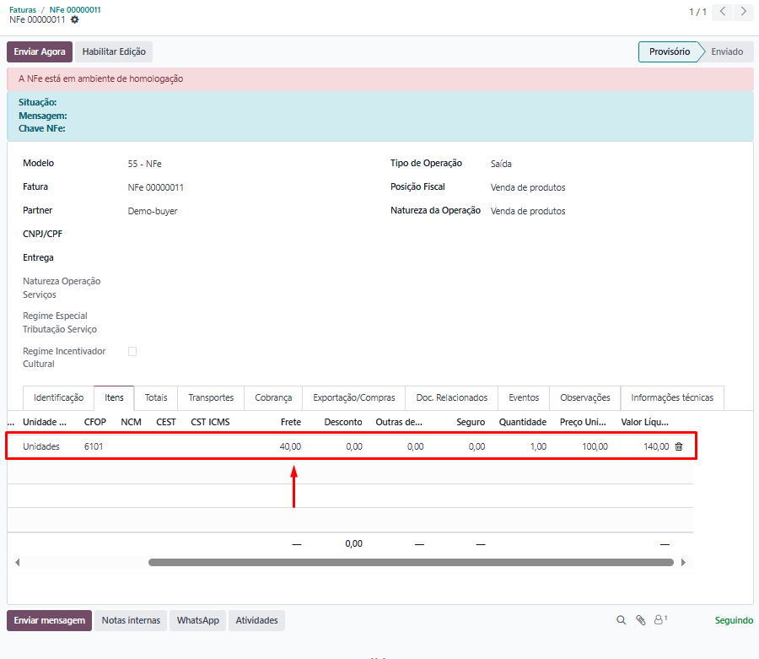Viewport: 759px width, 659px height.
Task: Open the chatter search magnifier icon
Action: tap(621, 620)
